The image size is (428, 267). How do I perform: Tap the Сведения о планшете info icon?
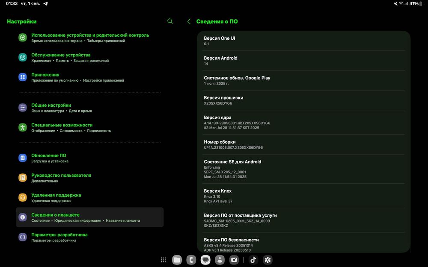pyautogui.click(x=23, y=217)
